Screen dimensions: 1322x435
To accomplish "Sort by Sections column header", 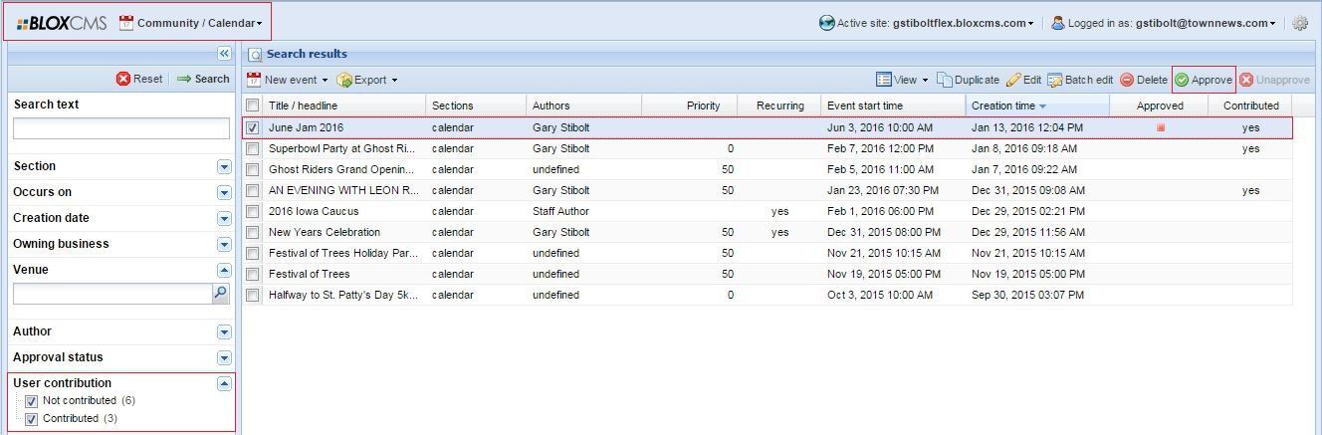I will pos(476,106).
